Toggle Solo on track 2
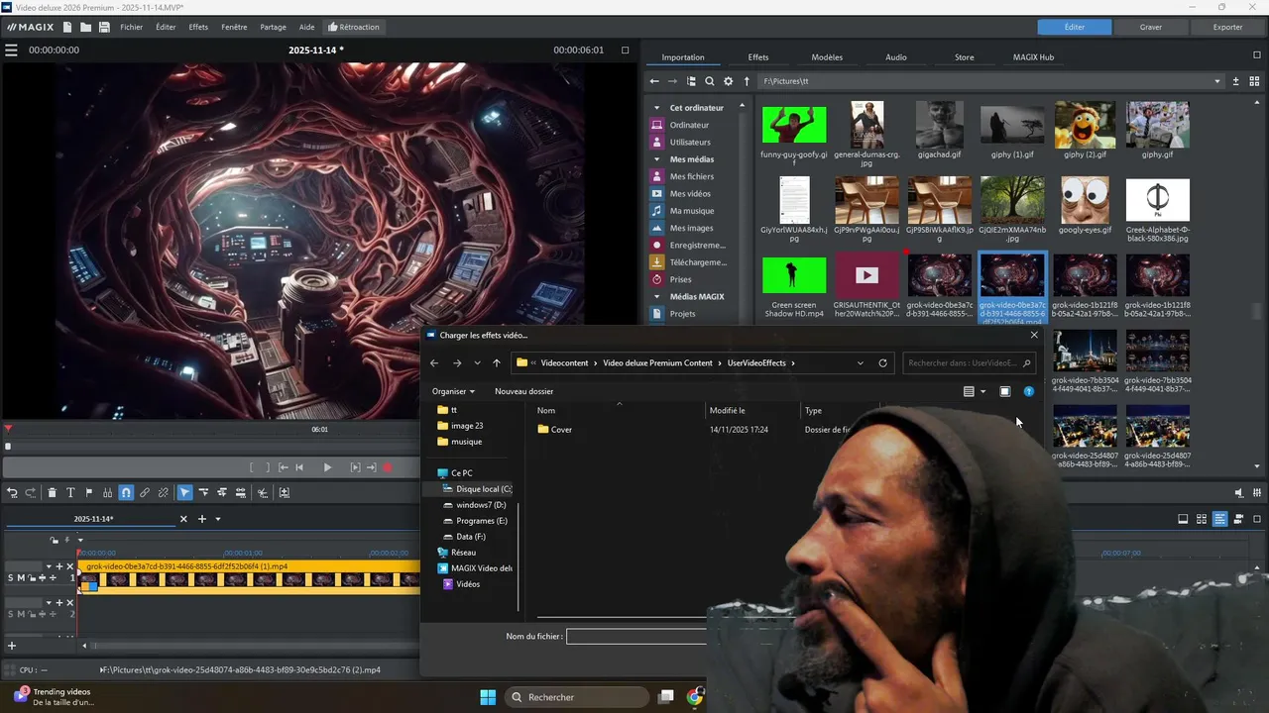 tap(12, 614)
